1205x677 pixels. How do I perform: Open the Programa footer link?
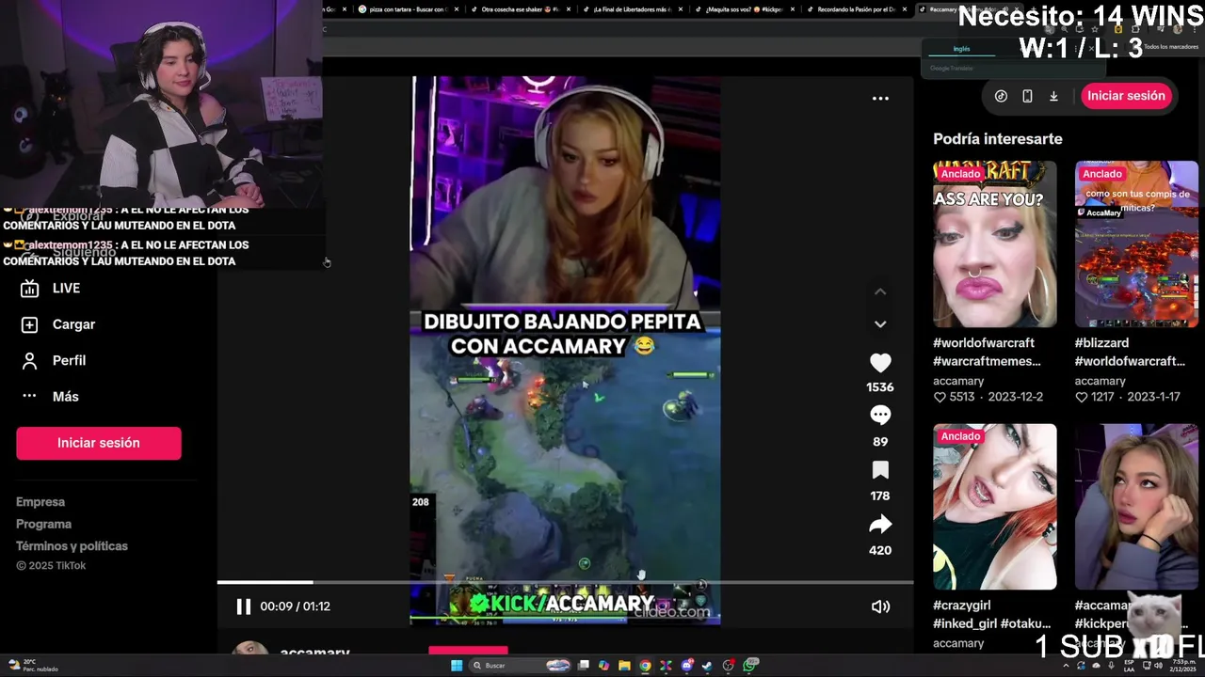pyautogui.click(x=43, y=524)
